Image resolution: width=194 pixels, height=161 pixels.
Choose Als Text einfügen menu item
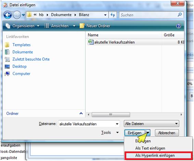pyautogui.click(x=158, y=148)
